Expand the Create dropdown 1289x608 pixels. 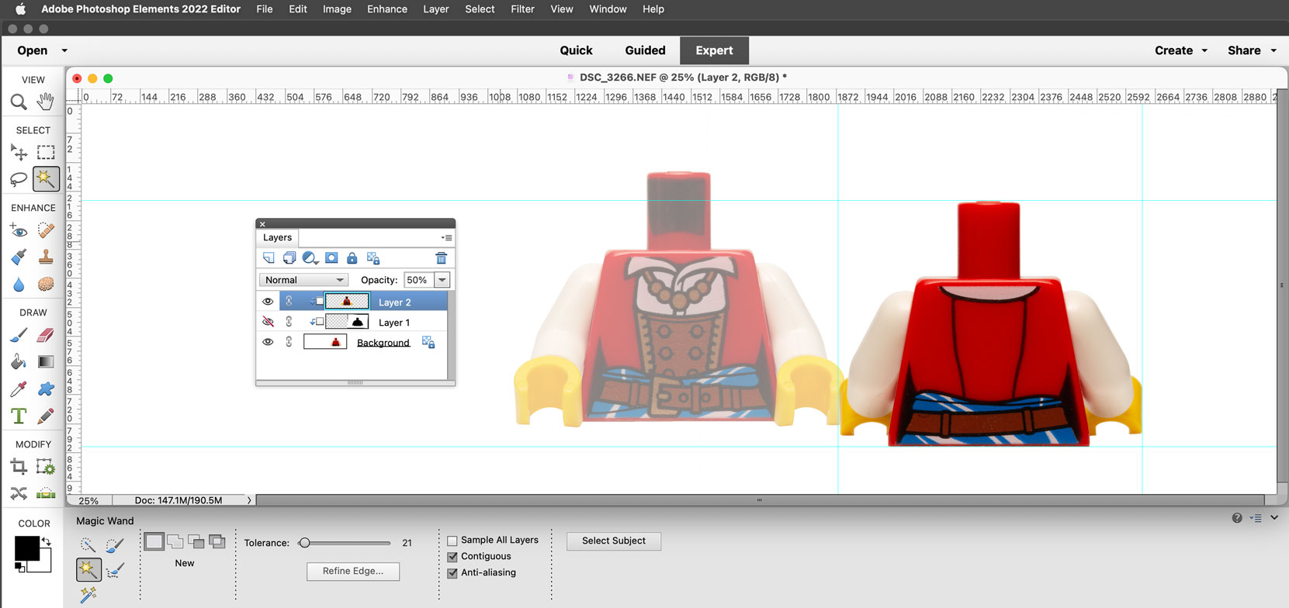coord(1204,50)
